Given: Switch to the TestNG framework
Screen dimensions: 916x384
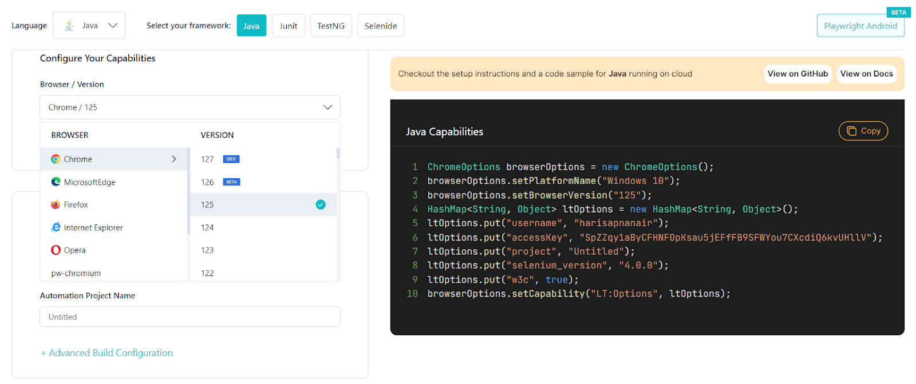Looking at the screenshot, I should [x=331, y=26].
